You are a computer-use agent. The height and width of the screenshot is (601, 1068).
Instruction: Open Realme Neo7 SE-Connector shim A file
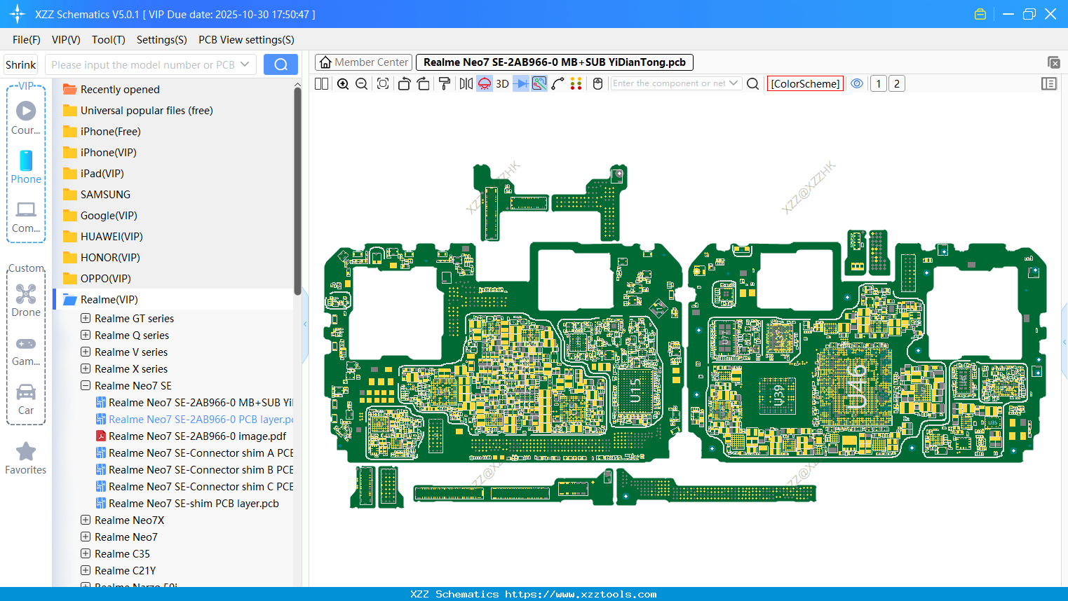coord(194,453)
